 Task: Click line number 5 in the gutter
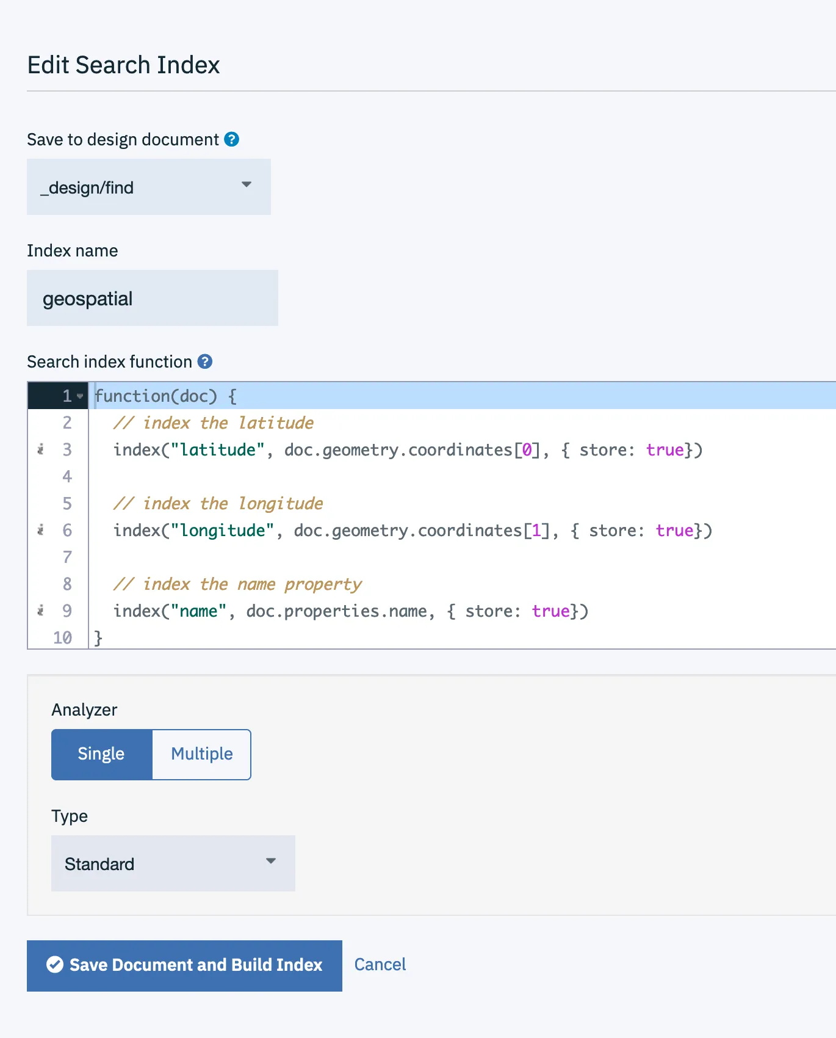(67, 504)
